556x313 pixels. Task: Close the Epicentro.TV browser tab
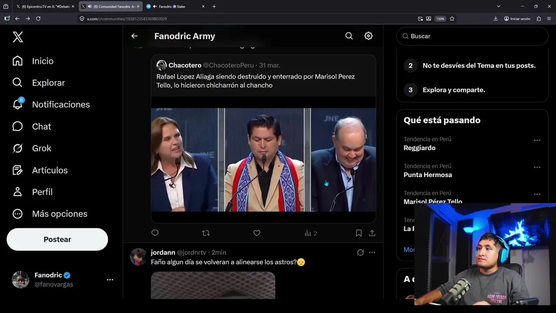pos(73,7)
